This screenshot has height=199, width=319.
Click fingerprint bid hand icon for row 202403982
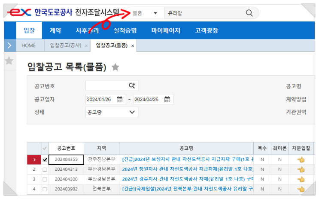[x=301, y=189]
